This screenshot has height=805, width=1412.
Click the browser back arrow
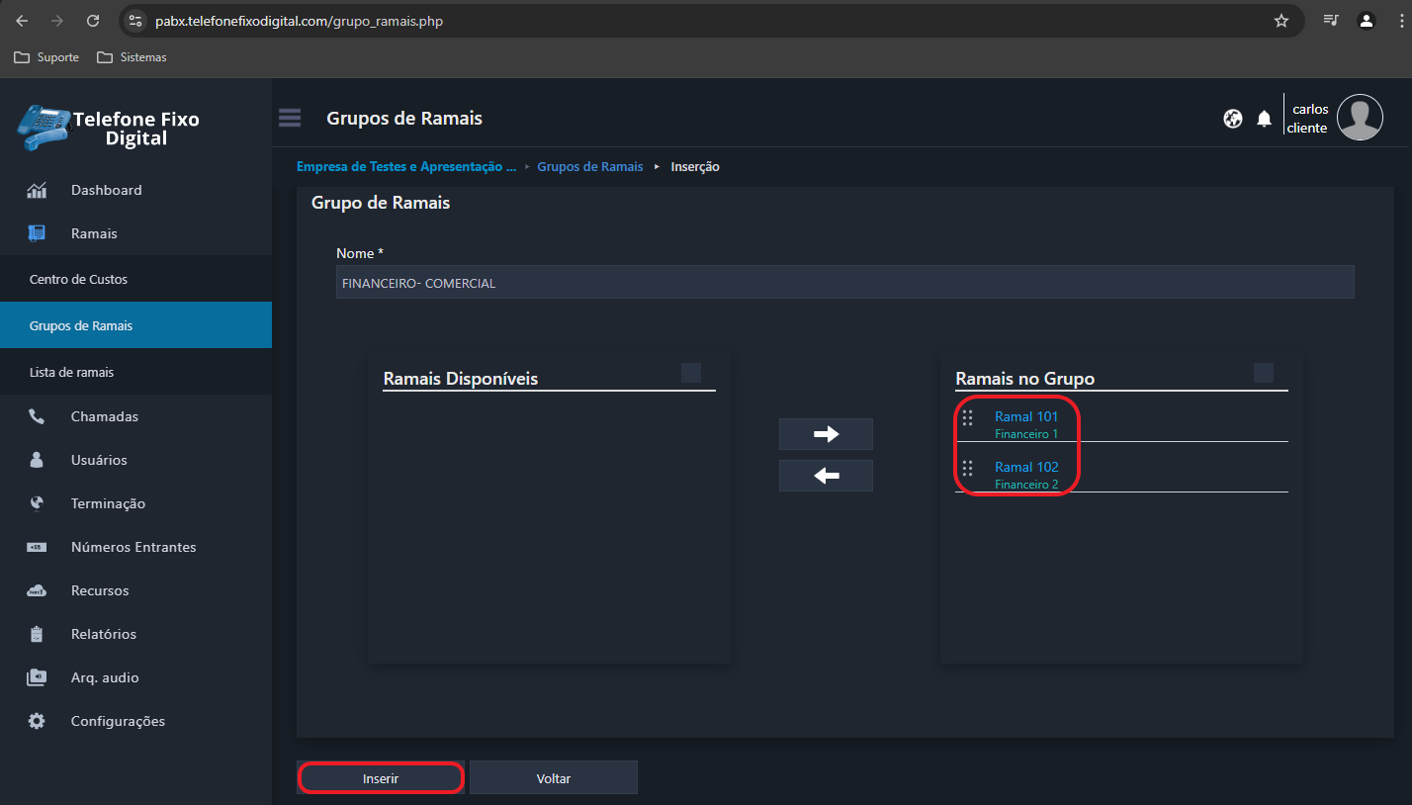(x=22, y=21)
